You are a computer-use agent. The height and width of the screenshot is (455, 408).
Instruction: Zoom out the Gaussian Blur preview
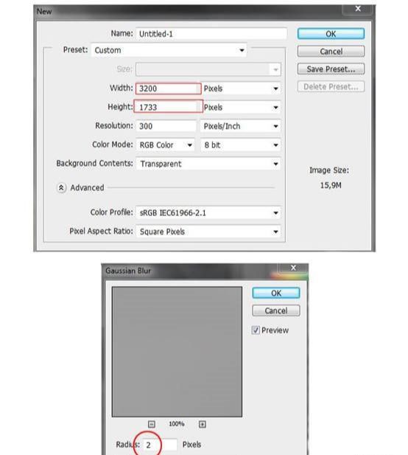[x=152, y=424]
